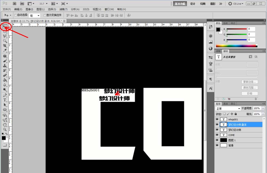Screen dimensions: 267x173
Task: Select the Spot Healing Brush tool
Action: click(5, 56)
